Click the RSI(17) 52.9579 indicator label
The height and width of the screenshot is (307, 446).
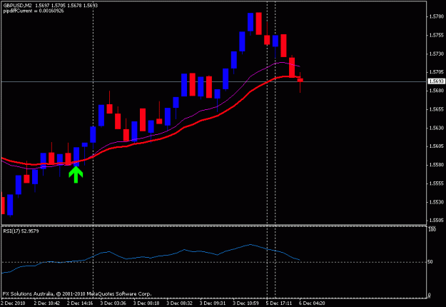21,231
